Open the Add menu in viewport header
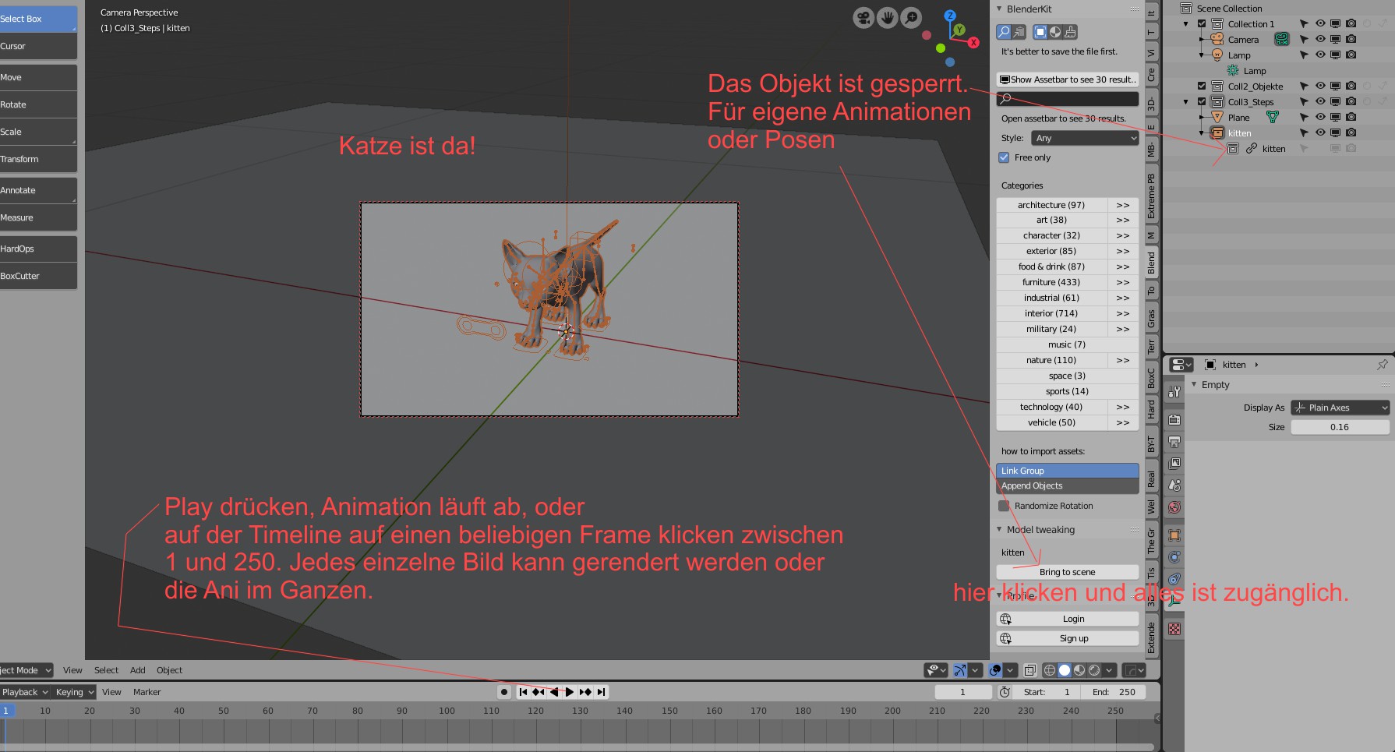Screen dimensions: 1395x752 click(x=137, y=670)
